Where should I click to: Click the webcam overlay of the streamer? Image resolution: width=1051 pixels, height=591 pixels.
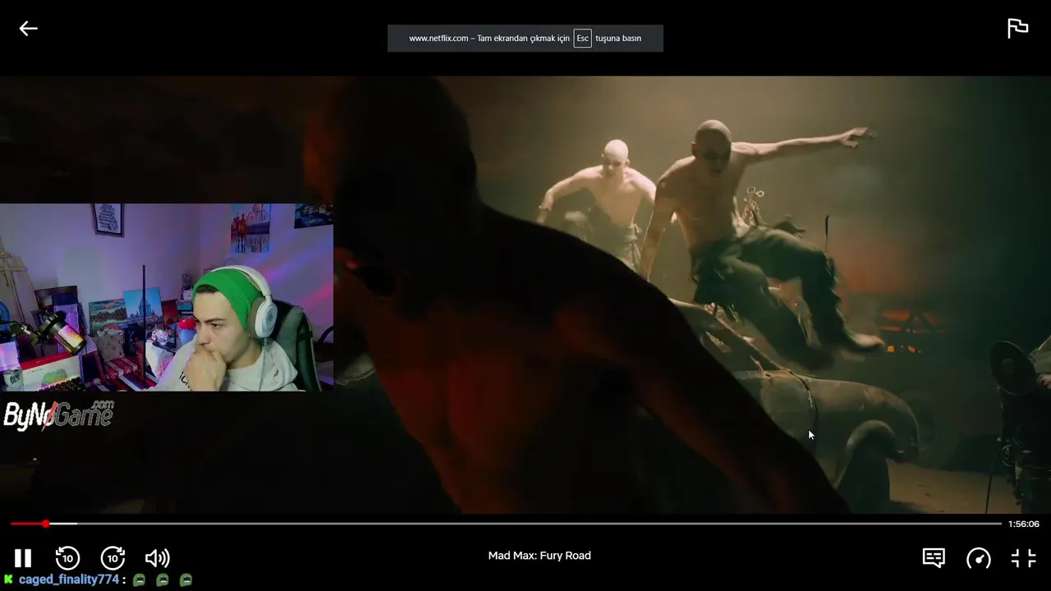click(x=167, y=297)
